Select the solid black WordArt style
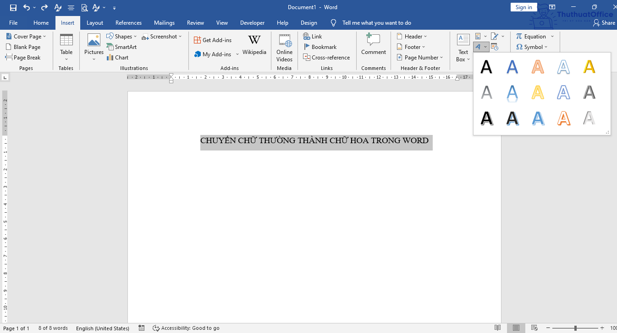The width and height of the screenshot is (617, 333). pyautogui.click(x=486, y=66)
